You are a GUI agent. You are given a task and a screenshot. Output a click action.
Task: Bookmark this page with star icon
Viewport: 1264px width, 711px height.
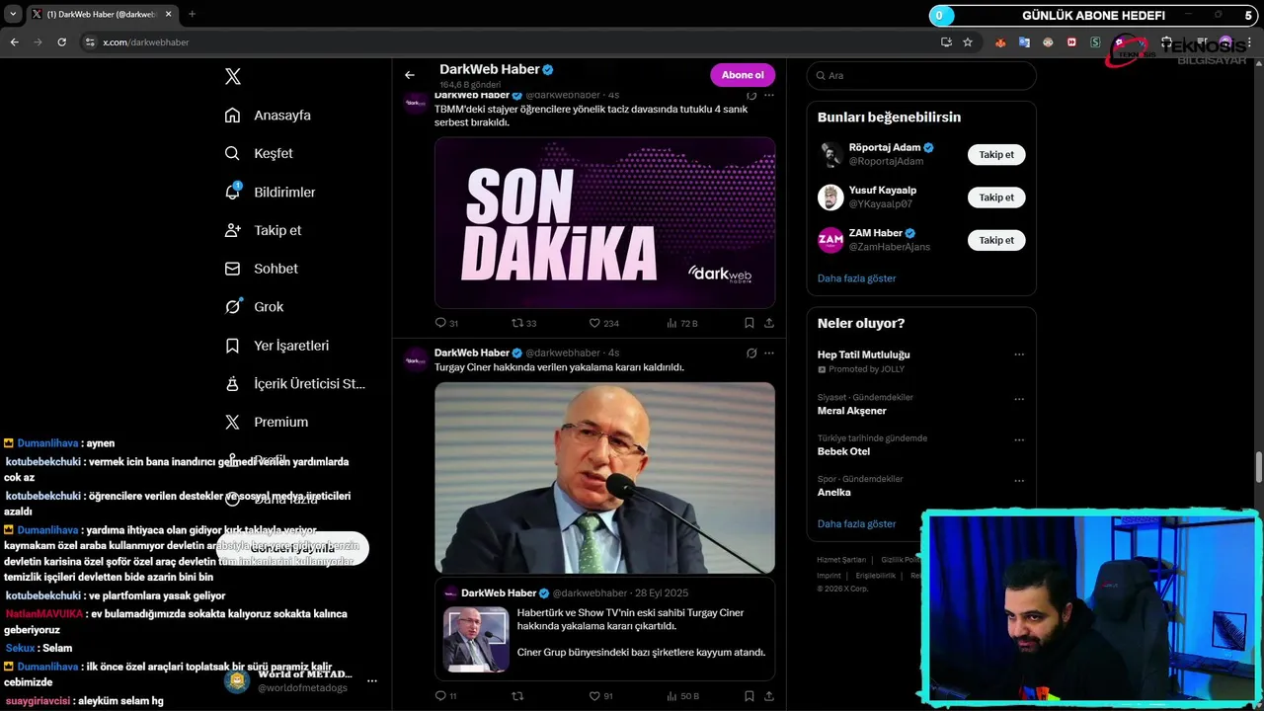point(968,42)
